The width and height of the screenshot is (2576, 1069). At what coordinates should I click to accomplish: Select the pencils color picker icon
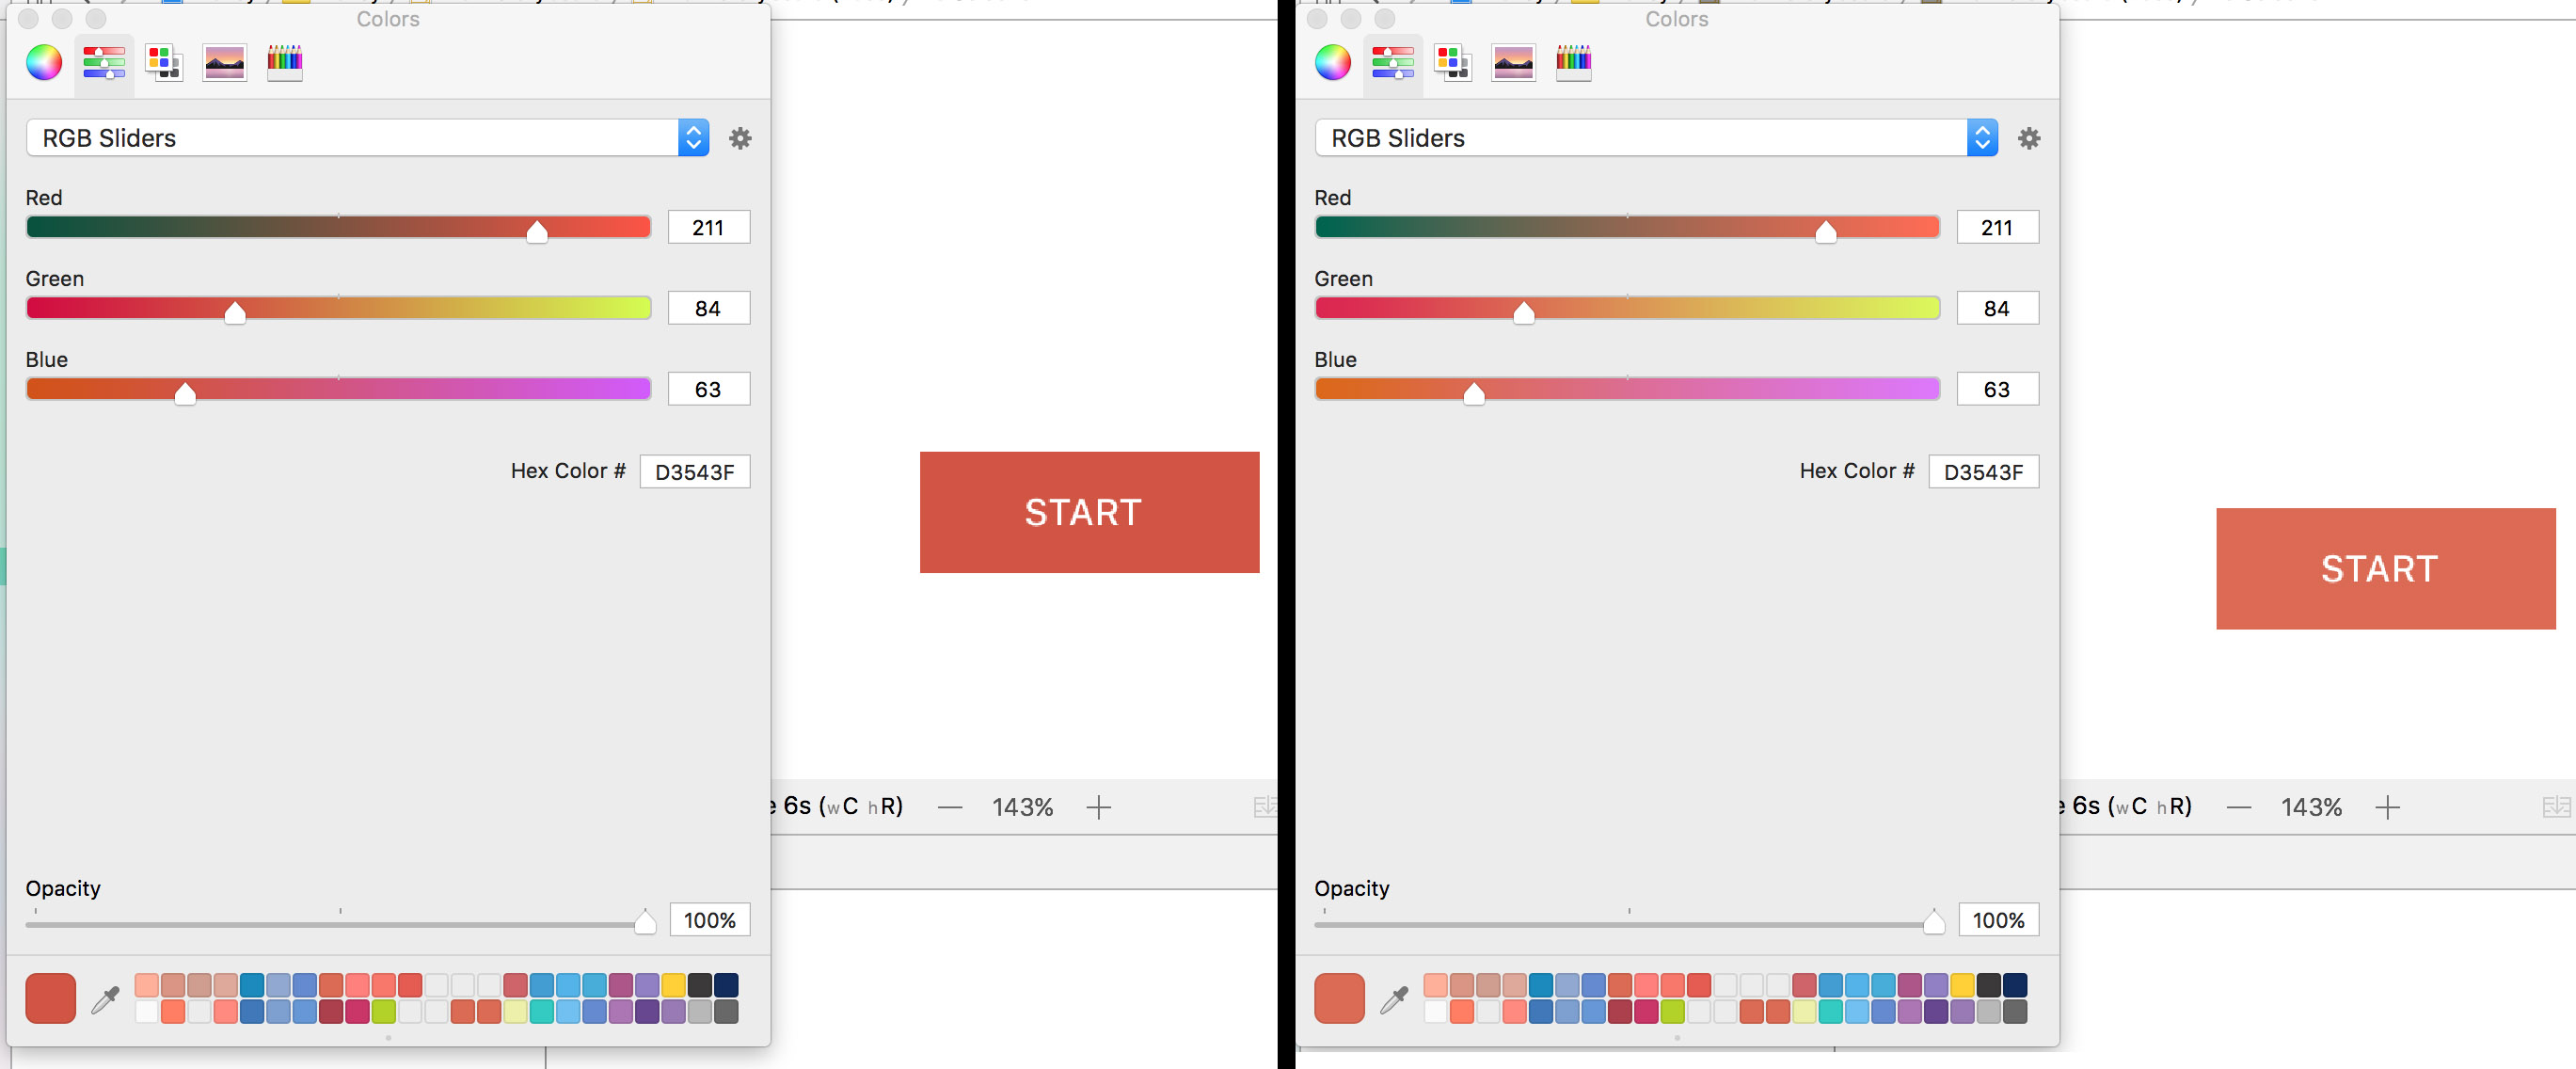point(284,62)
